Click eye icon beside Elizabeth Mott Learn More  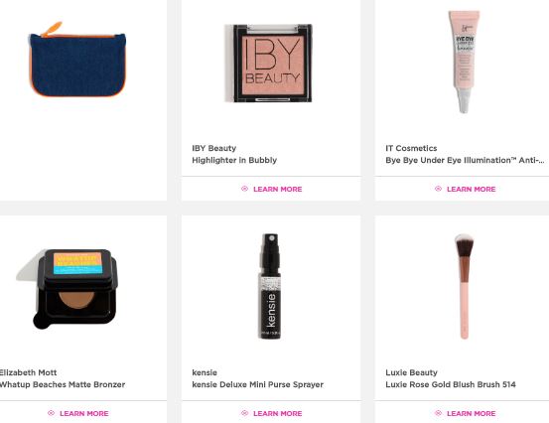[x=51, y=413]
